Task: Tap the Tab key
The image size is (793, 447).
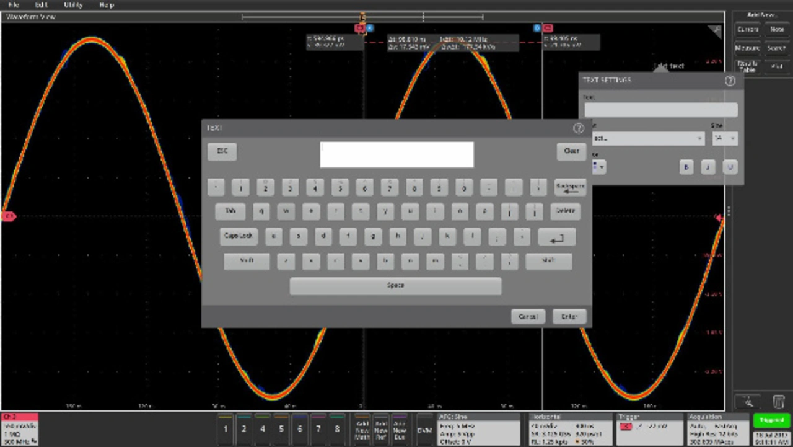Action: pos(230,211)
